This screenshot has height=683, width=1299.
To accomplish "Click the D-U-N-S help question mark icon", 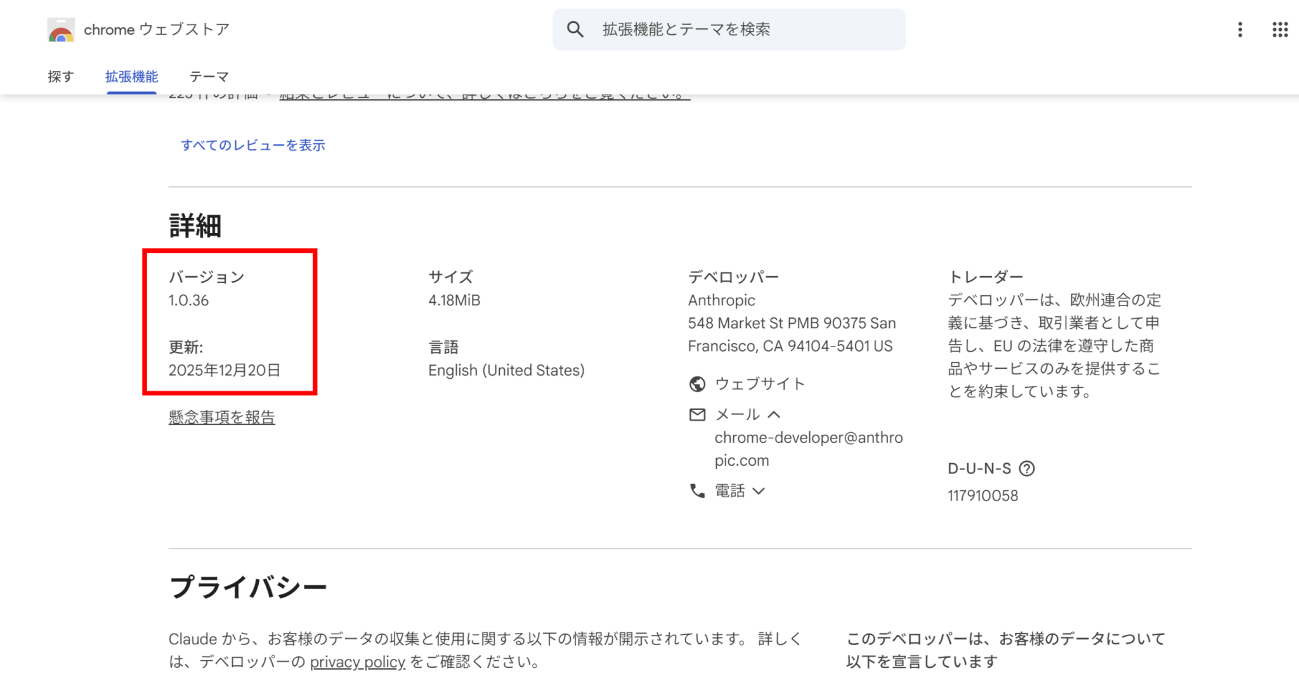I will pyautogui.click(x=1026, y=468).
